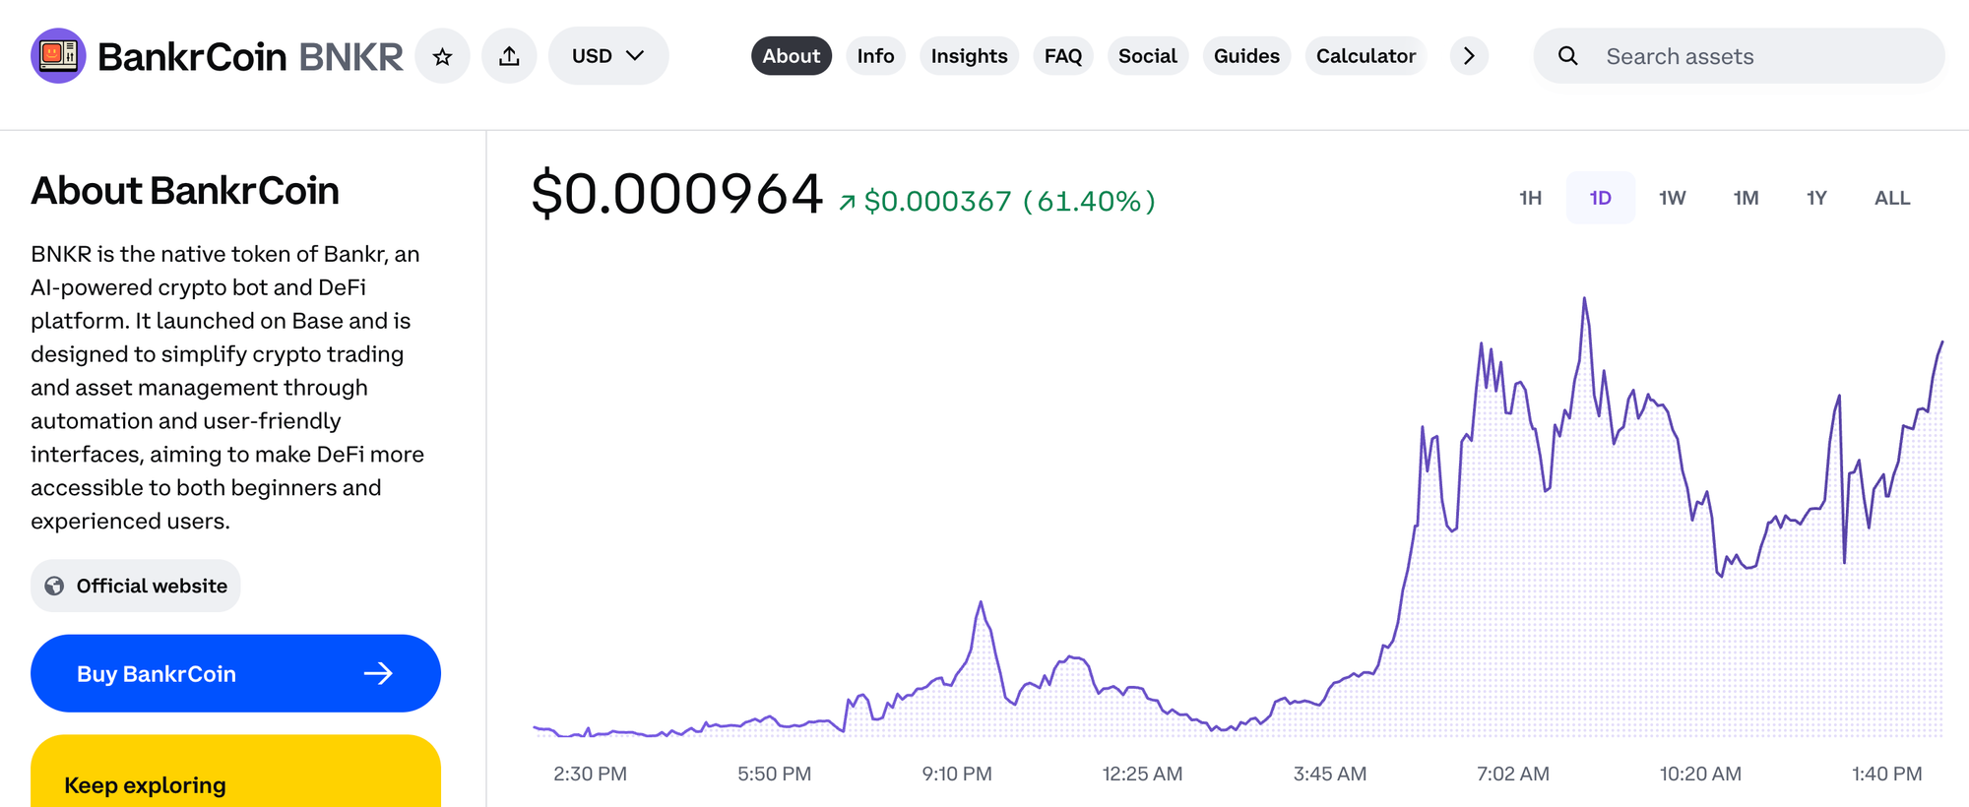Click the BankrCoin BNKR title text
The width and height of the screenshot is (1969, 807).
250,56
